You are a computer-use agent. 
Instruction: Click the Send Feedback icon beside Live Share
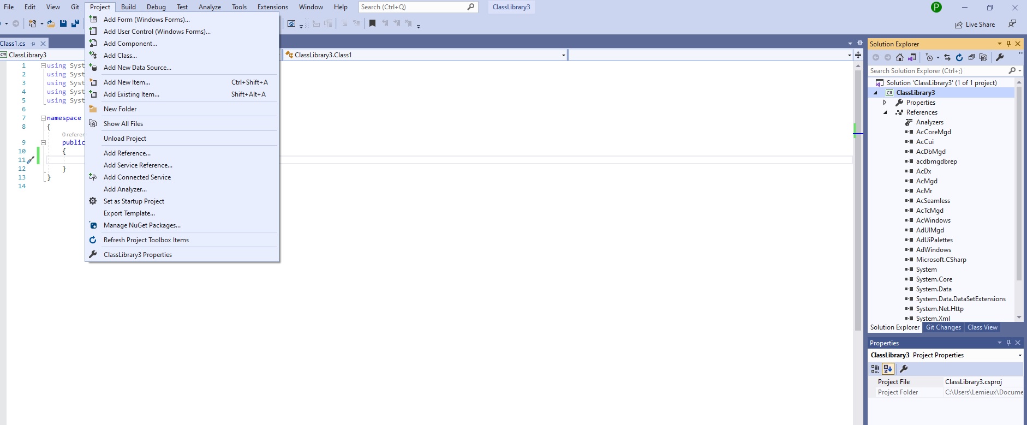pos(1012,24)
